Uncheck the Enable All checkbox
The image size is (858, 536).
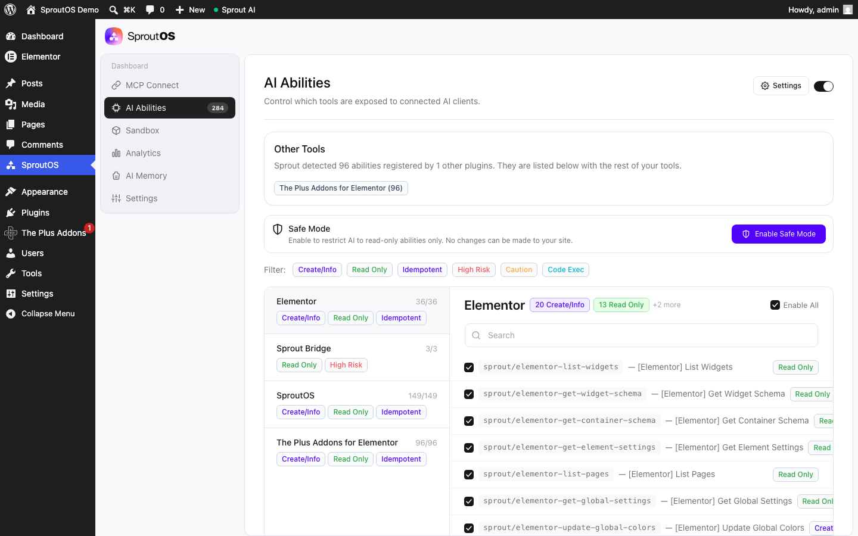pyautogui.click(x=775, y=305)
